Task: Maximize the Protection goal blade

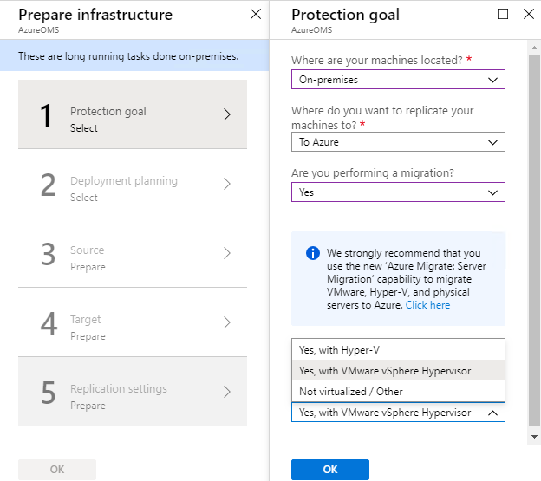Action: click(x=502, y=14)
